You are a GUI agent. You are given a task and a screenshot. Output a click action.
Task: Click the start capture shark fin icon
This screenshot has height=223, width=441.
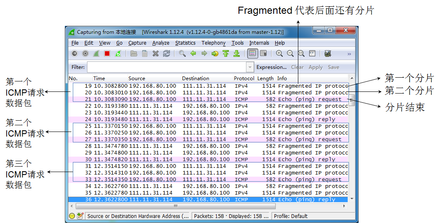pos(96,53)
